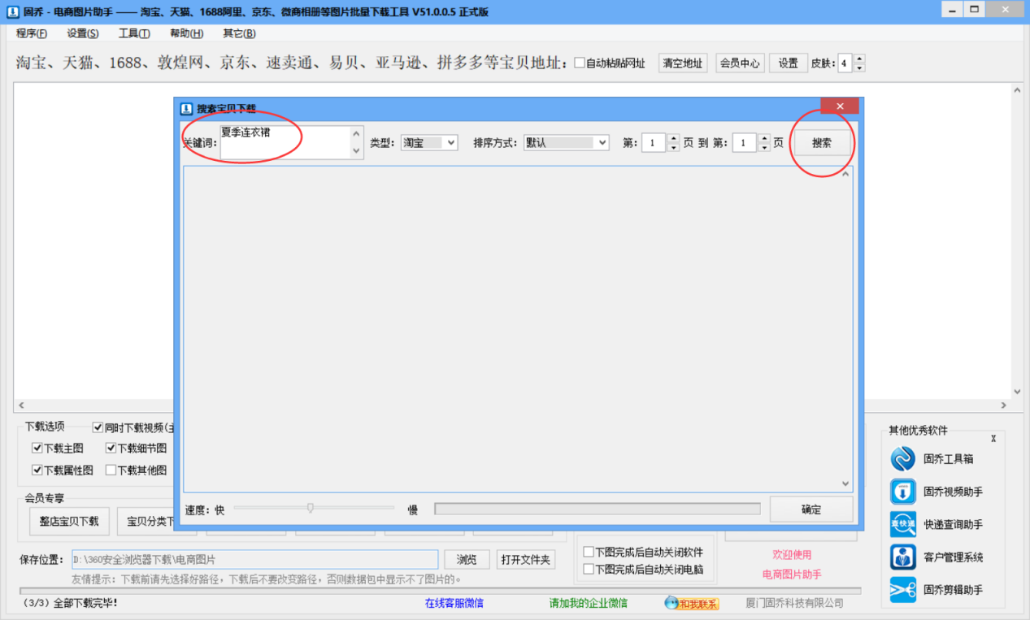This screenshot has width=1030, height=620.
Task: Toggle 同时下载视频 checkbox
Action: click(98, 427)
